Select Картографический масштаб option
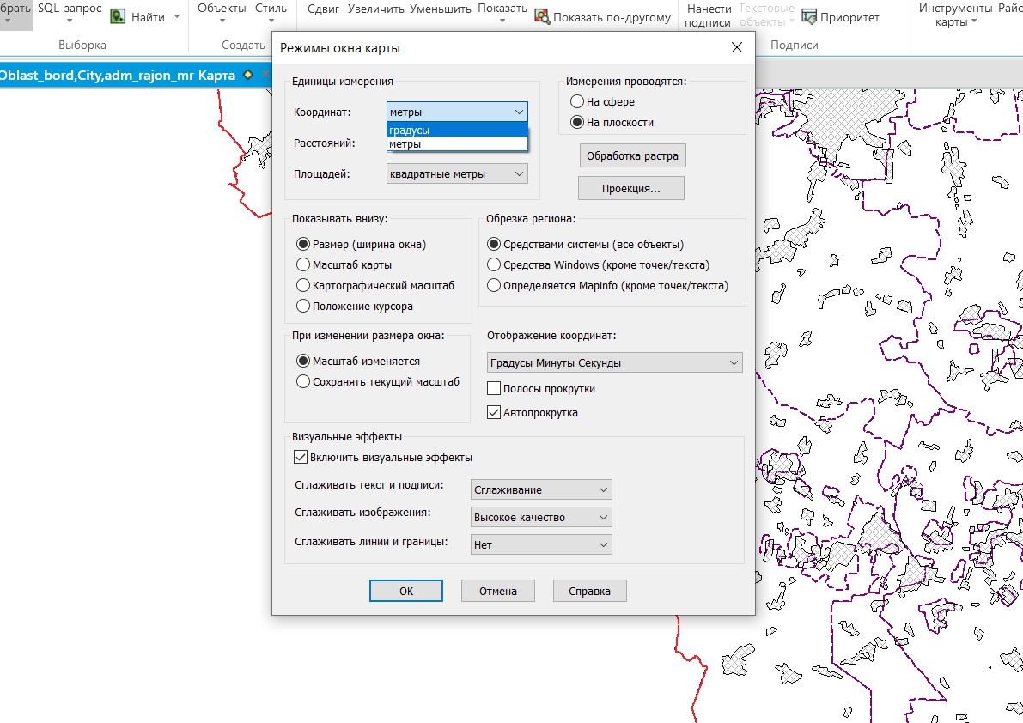1023x723 pixels. pyautogui.click(x=302, y=285)
